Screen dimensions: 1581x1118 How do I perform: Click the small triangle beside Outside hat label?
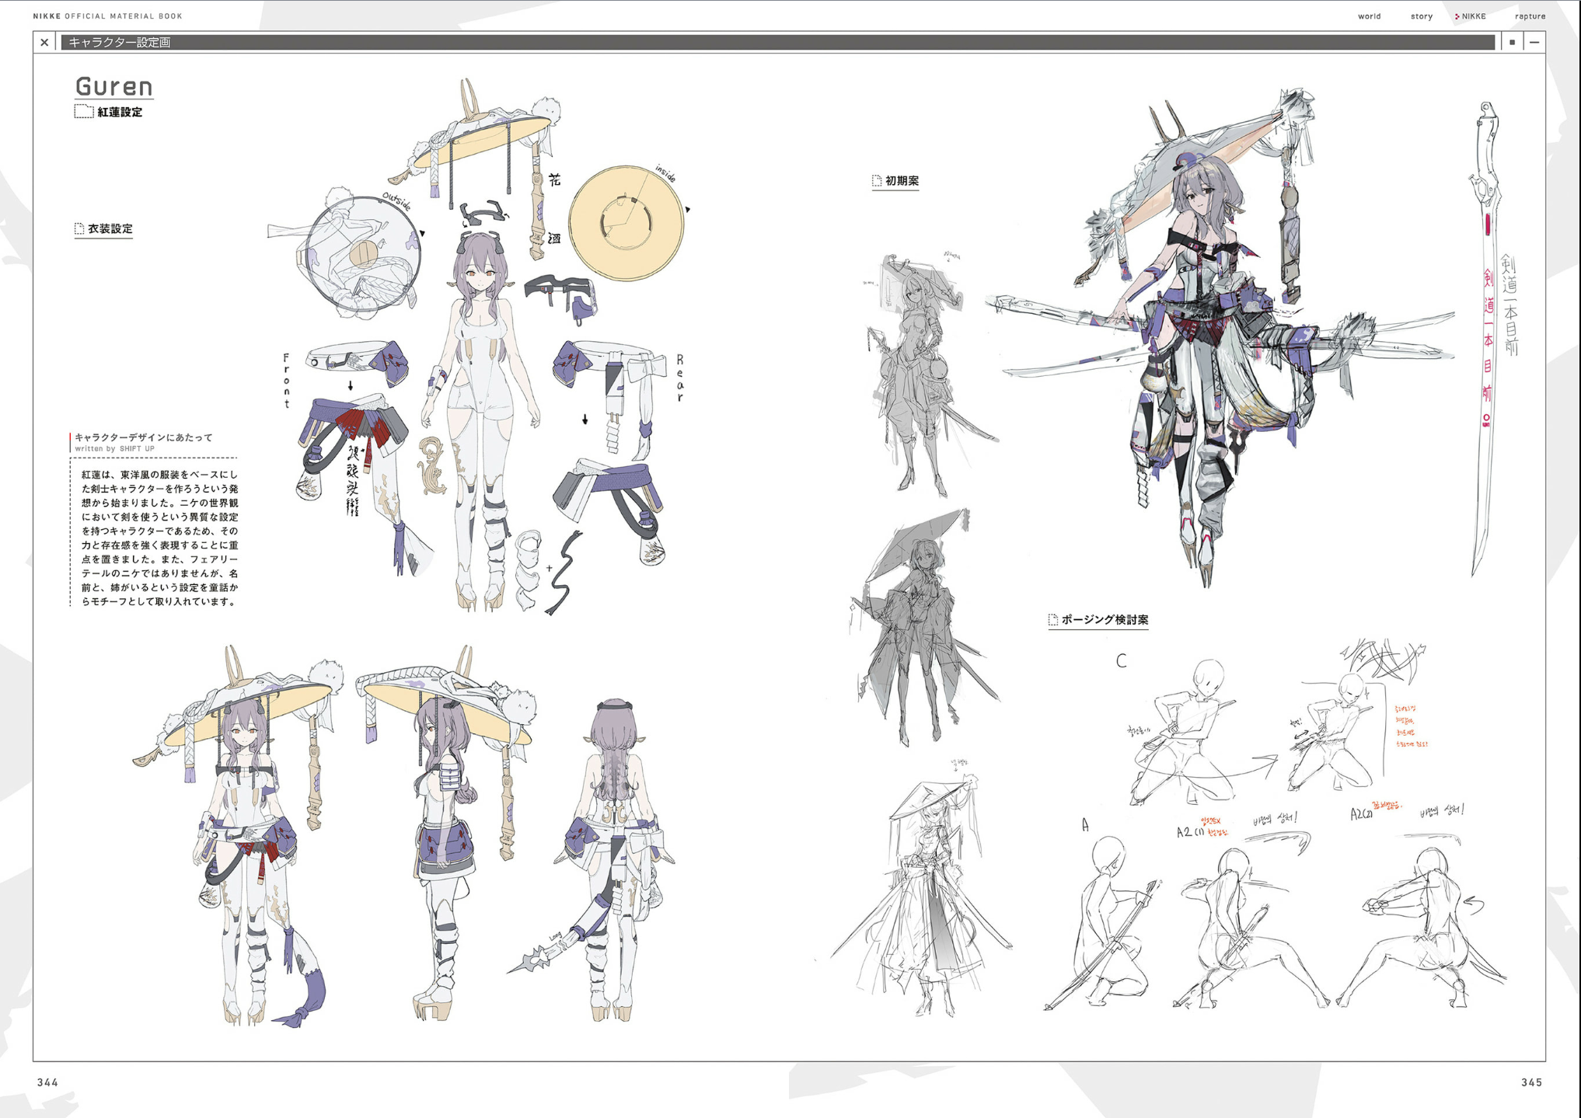422,233
